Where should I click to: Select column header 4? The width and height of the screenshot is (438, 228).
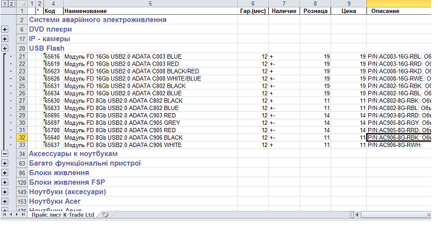pos(53,4)
